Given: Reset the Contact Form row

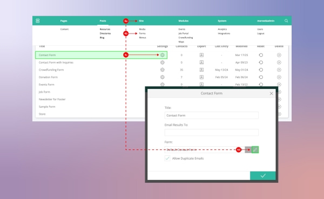Looking at the screenshot, I should click(261, 55).
